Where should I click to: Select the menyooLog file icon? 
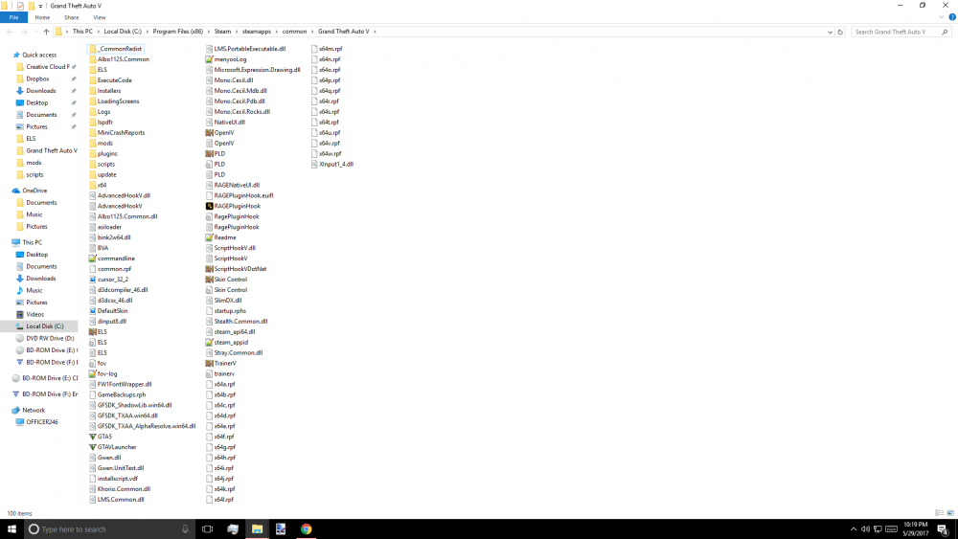point(209,59)
